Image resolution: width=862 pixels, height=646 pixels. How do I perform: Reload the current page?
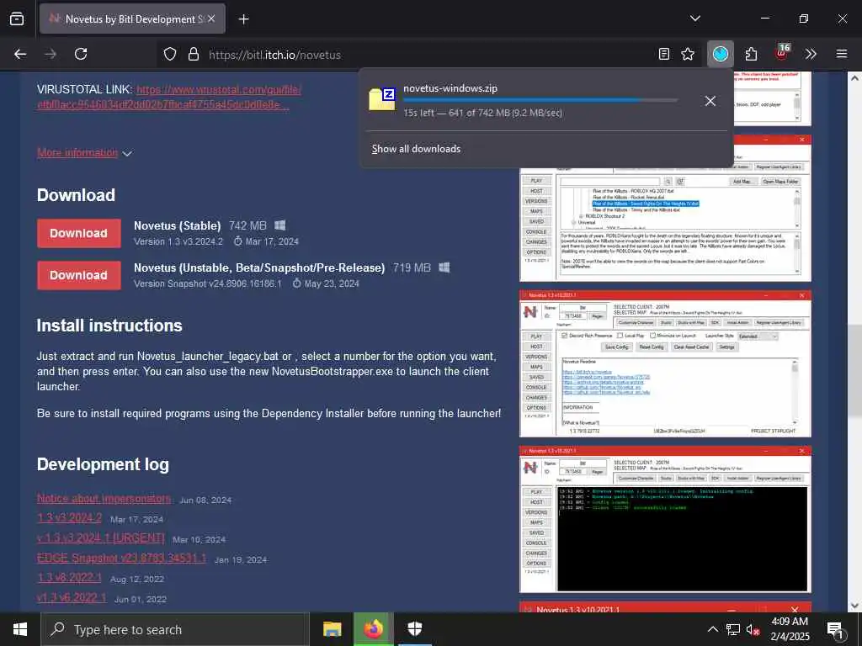coord(81,55)
